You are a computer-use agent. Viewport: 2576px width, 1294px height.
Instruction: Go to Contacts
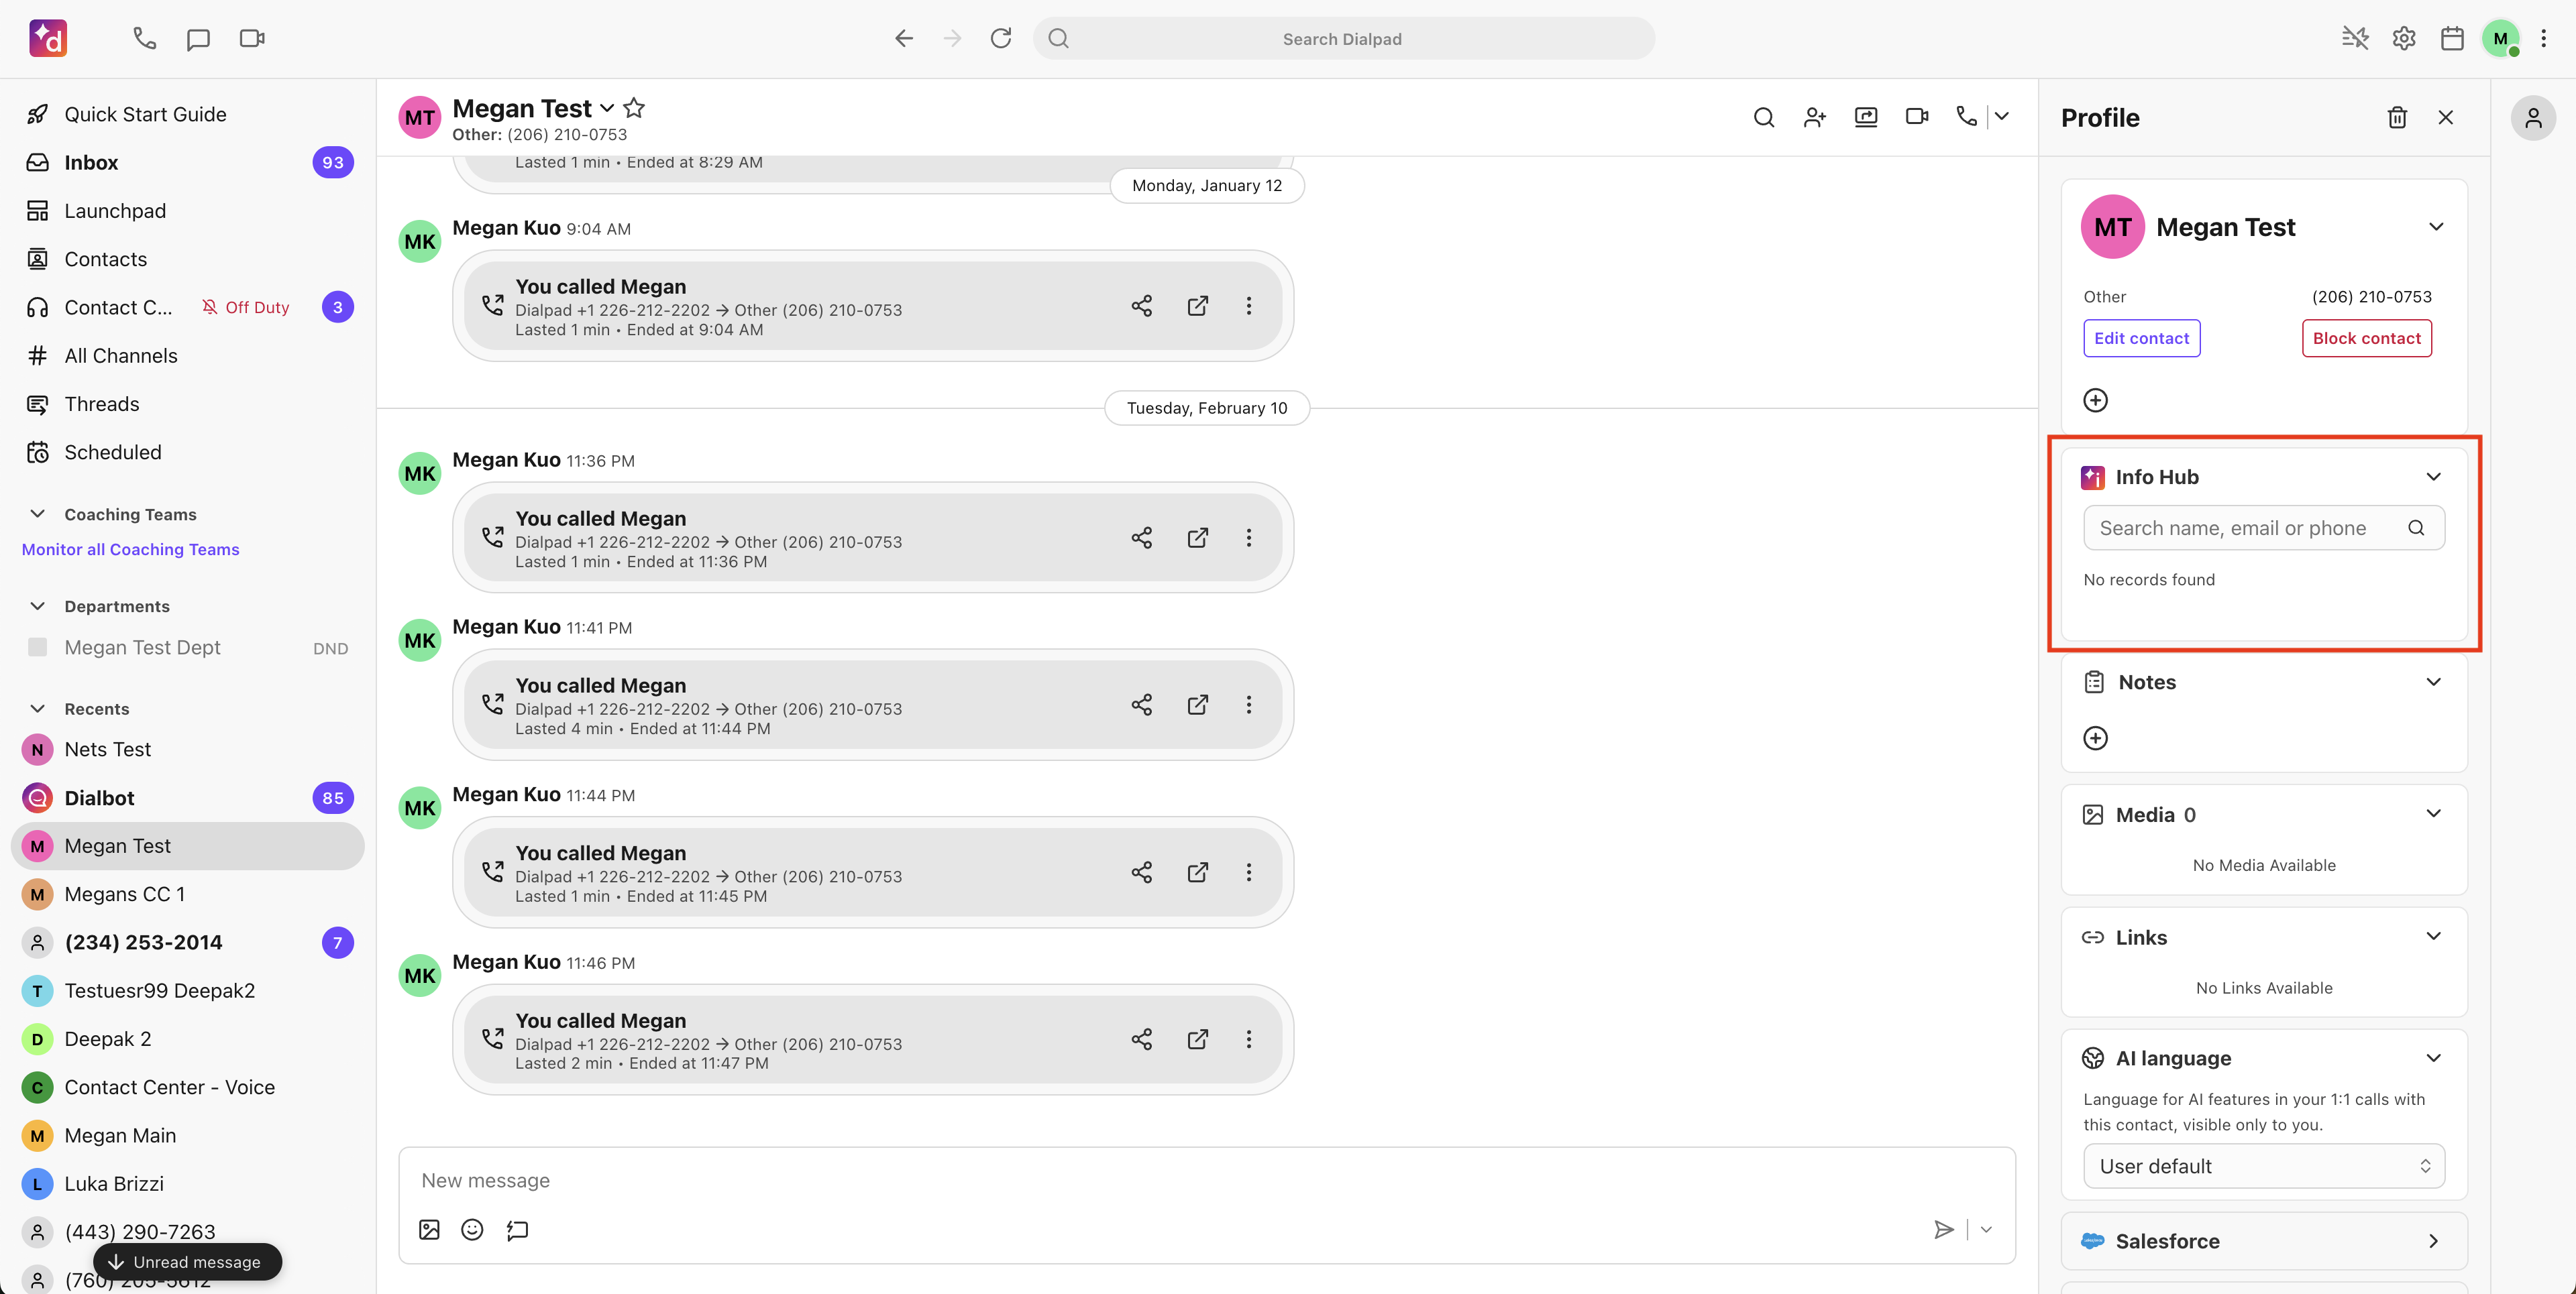(x=188, y=259)
